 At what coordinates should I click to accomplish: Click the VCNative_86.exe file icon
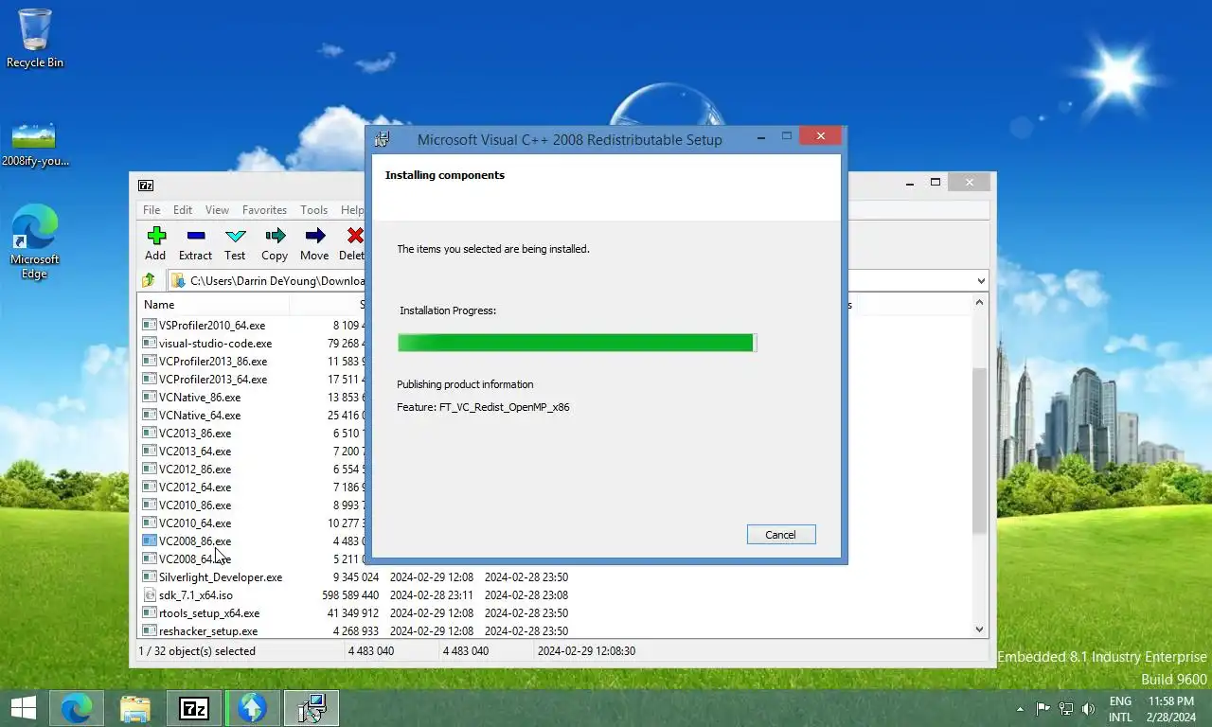pos(150,397)
